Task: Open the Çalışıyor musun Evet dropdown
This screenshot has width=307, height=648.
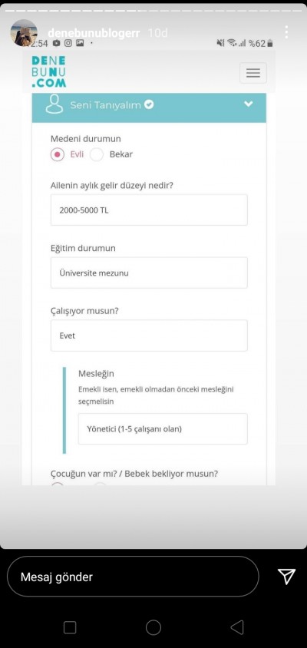Action: [x=149, y=336]
